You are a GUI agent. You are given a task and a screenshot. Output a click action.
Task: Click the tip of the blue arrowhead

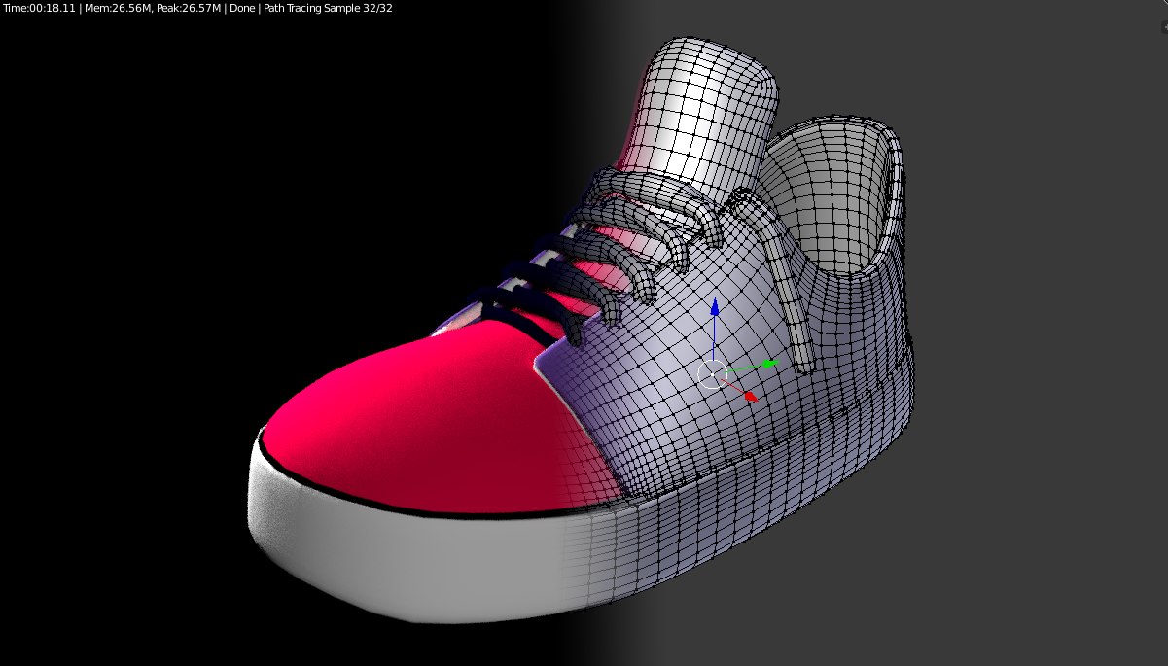tap(715, 298)
